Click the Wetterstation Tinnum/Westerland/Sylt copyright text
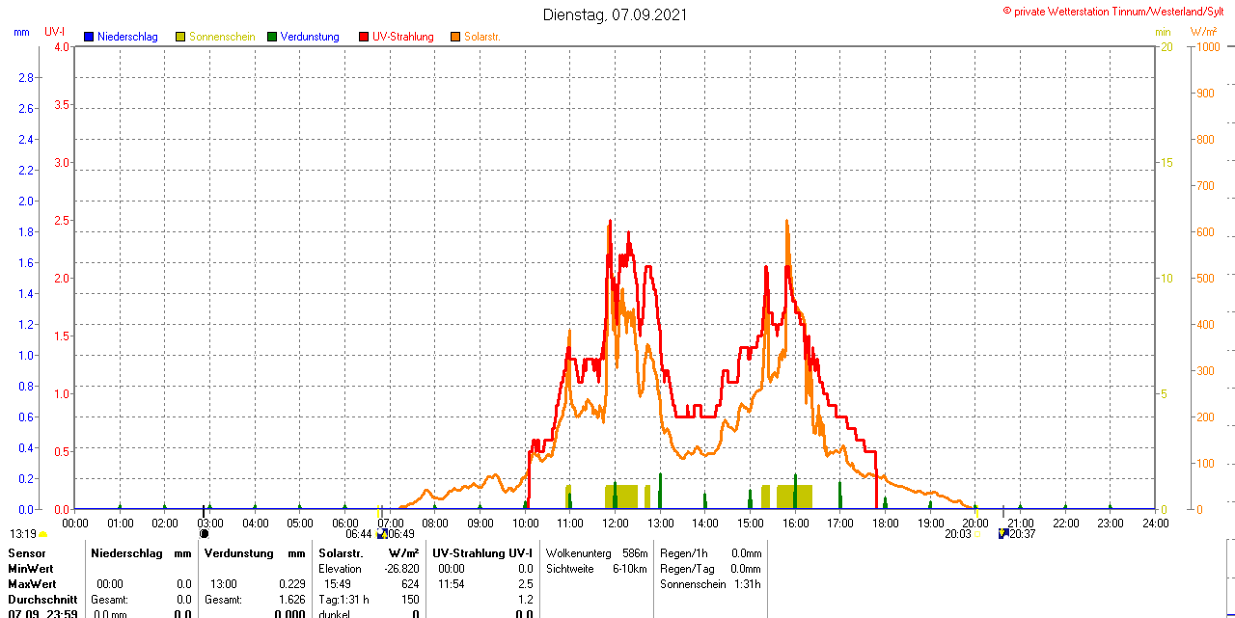Screen dimensions: 1235x618 [1117, 11]
